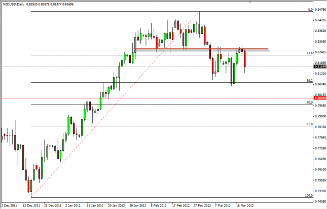327x209 pixels.
Task: Click the 2 Jan 2012 date label
Action: pos(73,205)
